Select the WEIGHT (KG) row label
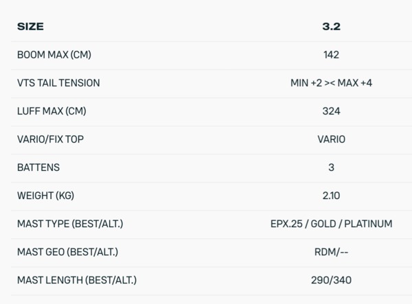 pyautogui.click(x=45, y=196)
